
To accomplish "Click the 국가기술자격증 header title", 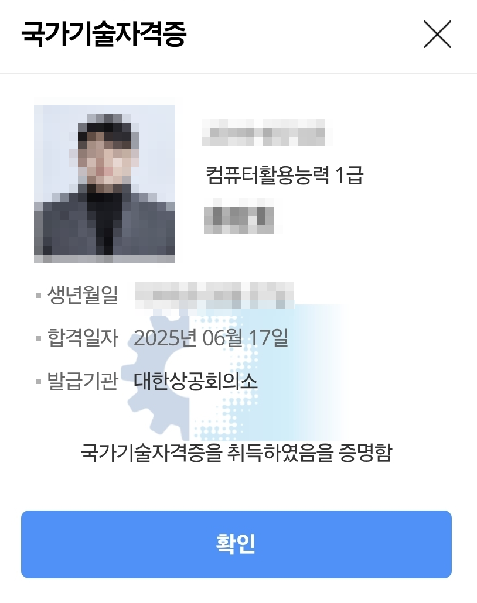I will click(x=104, y=34).
